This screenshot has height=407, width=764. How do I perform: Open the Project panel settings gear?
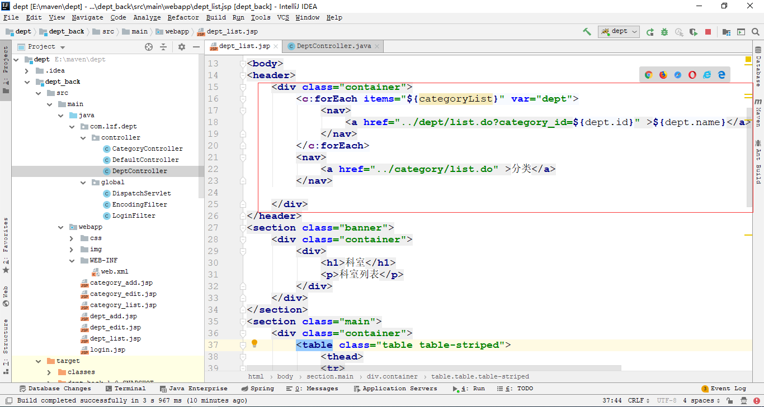click(181, 47)
